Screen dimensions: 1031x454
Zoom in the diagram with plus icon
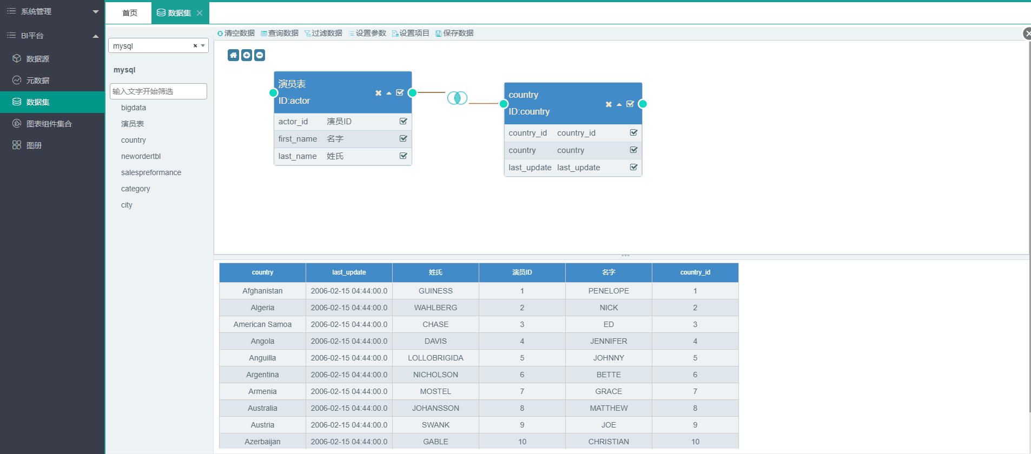tap(247, 55)
